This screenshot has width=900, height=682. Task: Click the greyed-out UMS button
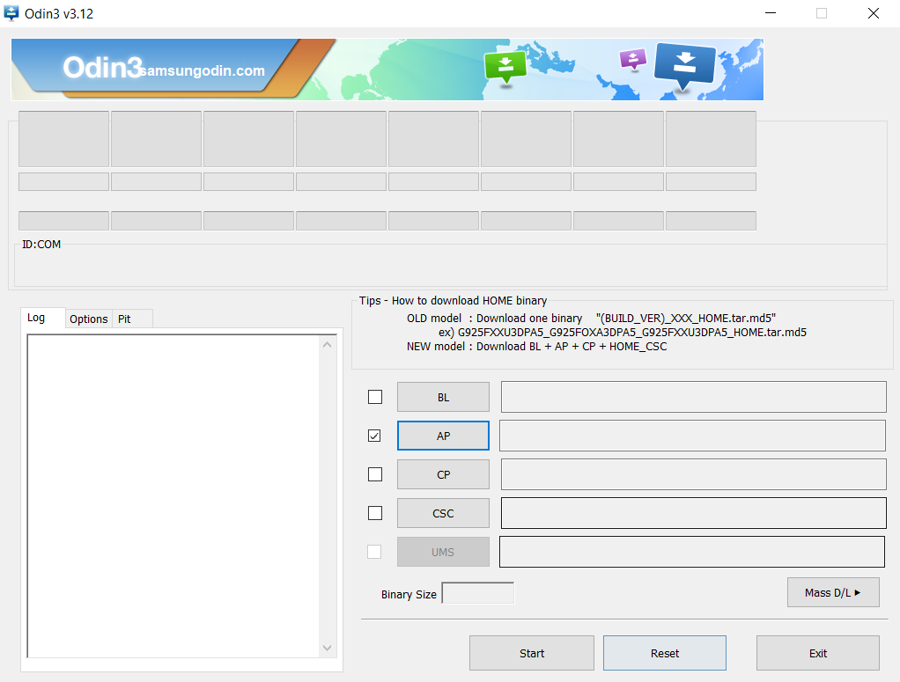(443, 552)
